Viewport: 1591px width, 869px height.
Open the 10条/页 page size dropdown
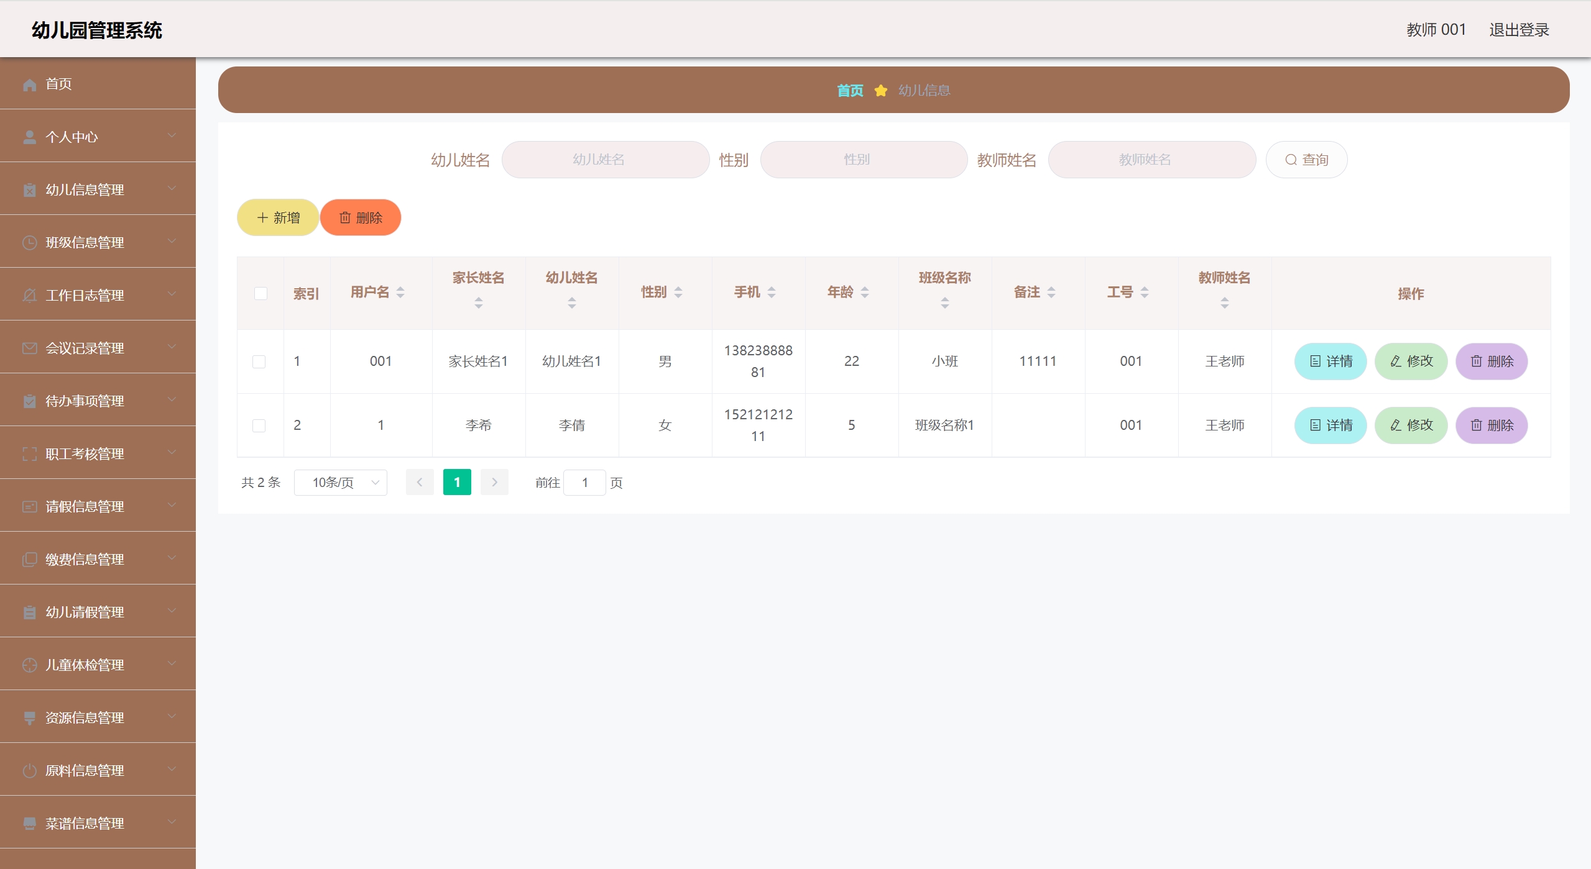[341, 483]
